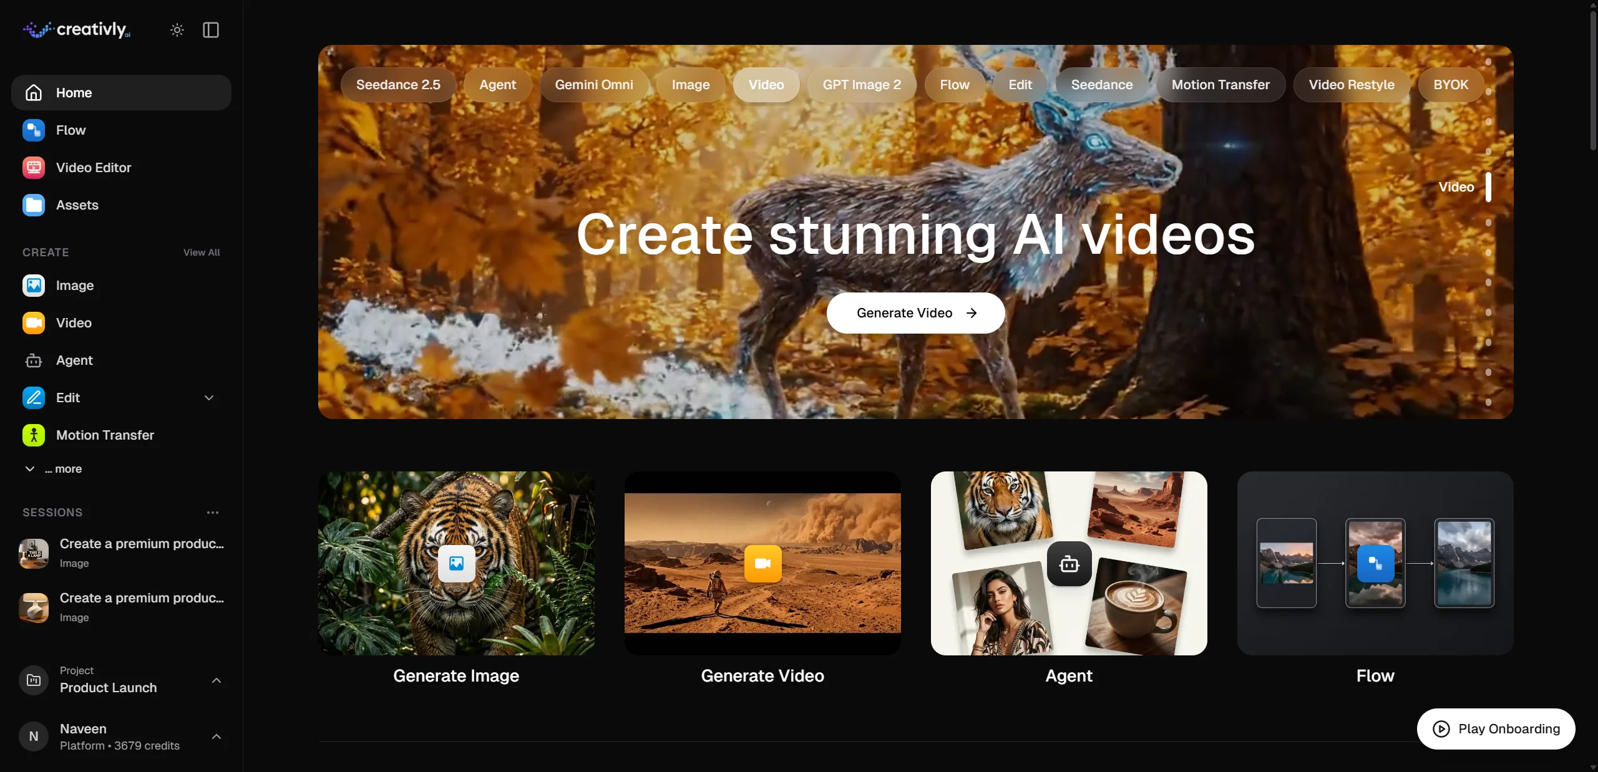Select the GPT Image 2 banner tab
This screenshot has height=772, width=1598.
(862, 84)
